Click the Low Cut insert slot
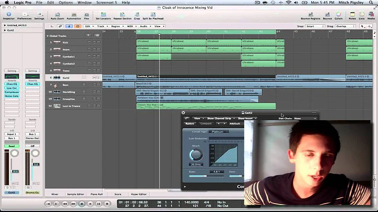The image size is (378, 212). [12, 88]
